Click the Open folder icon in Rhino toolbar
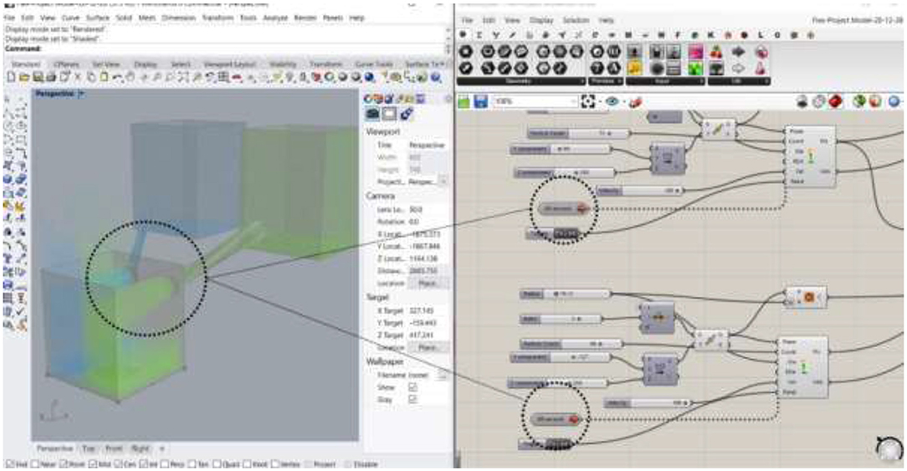The height and width of the screenshot is (471, 907). pos(24,77)
